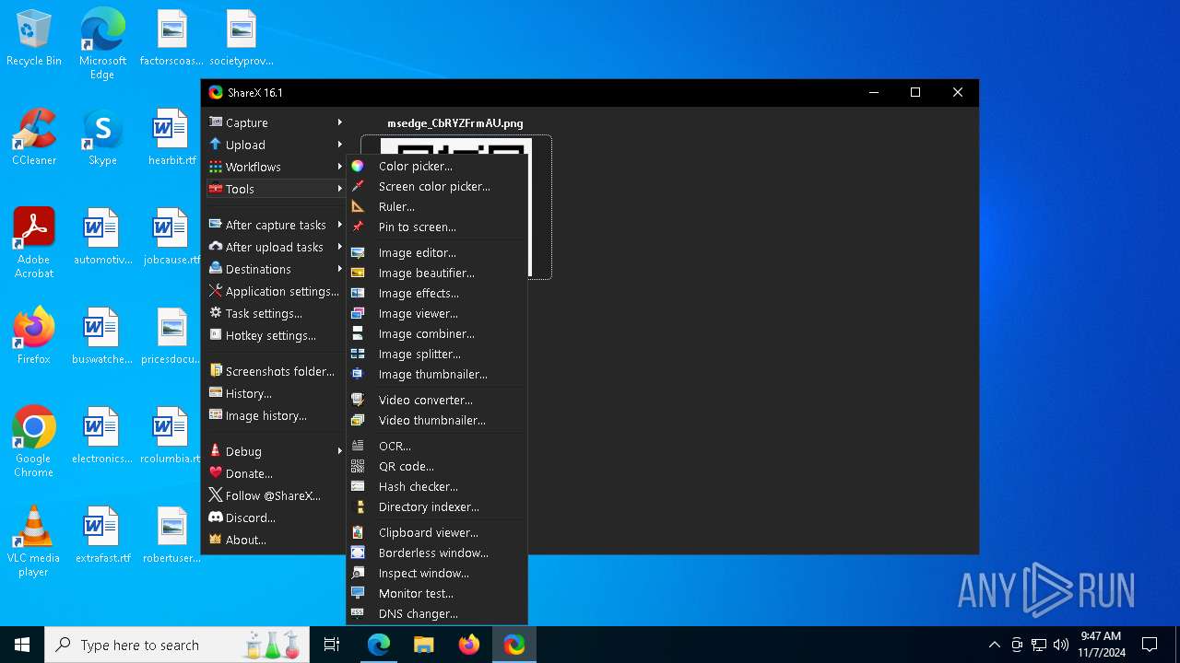Select the Recycle Bin desktop icon
This screenshot has width=1180, height=663.
click(34, 39)
